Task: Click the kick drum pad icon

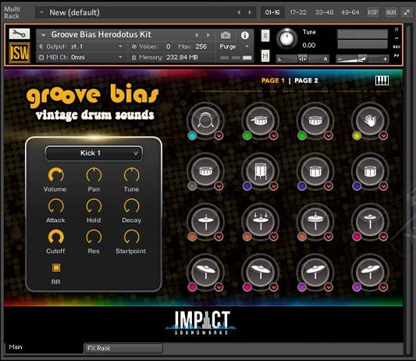Action: 205,120
